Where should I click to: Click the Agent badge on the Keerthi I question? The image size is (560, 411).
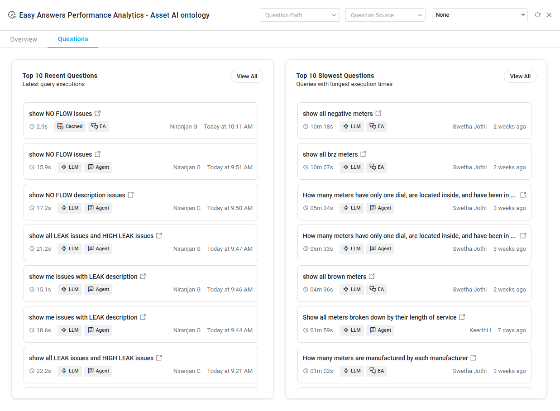(x=380, y=330)
